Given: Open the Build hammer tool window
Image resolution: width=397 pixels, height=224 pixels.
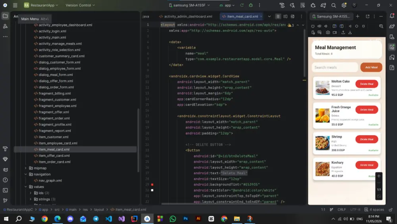Looking at the screenshot, I should pyautogui.click(x=5, y=149).
